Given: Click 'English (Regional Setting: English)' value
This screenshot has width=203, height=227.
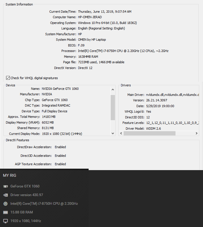Looking at the screenshot, I should [101, 28].
